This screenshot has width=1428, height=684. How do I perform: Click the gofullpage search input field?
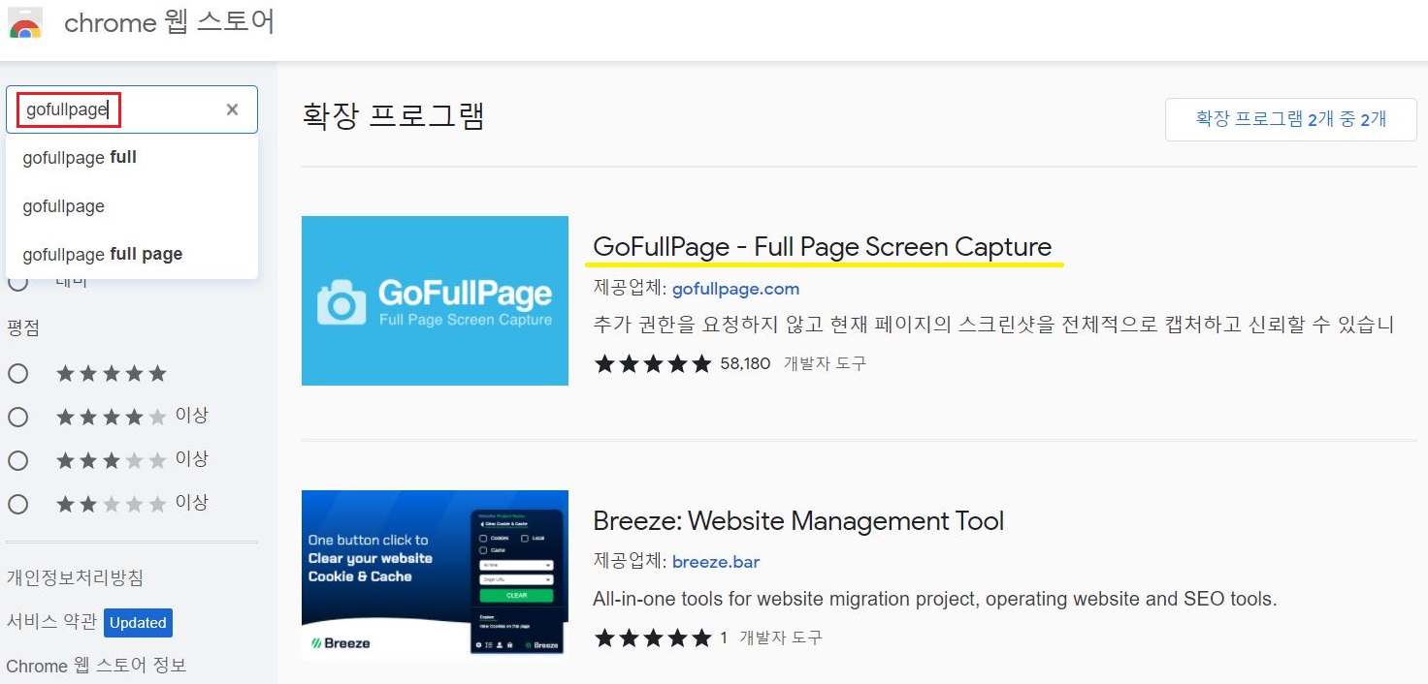(x=131, y=109)
